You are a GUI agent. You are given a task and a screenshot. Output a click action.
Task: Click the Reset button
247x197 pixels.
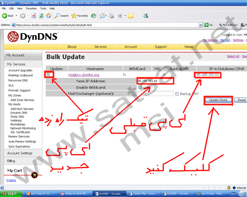(241, 100)
